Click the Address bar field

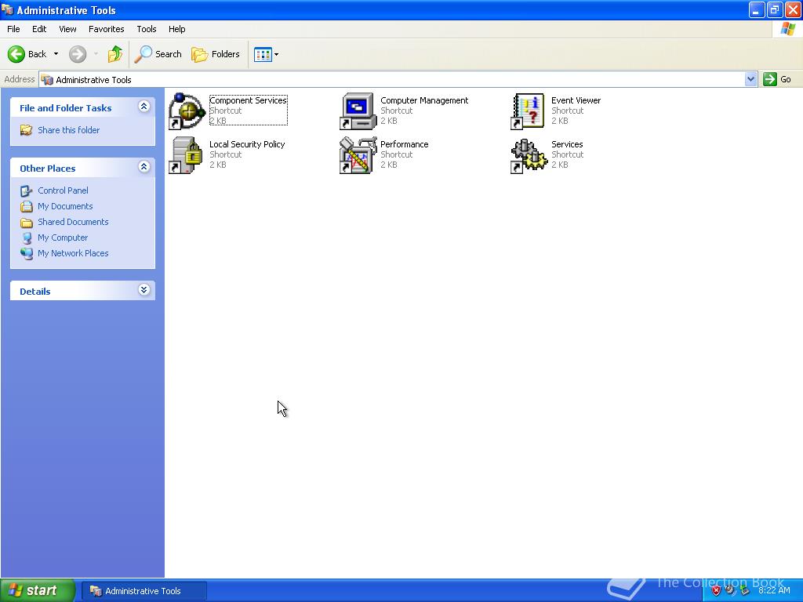(x=398, y=79)
